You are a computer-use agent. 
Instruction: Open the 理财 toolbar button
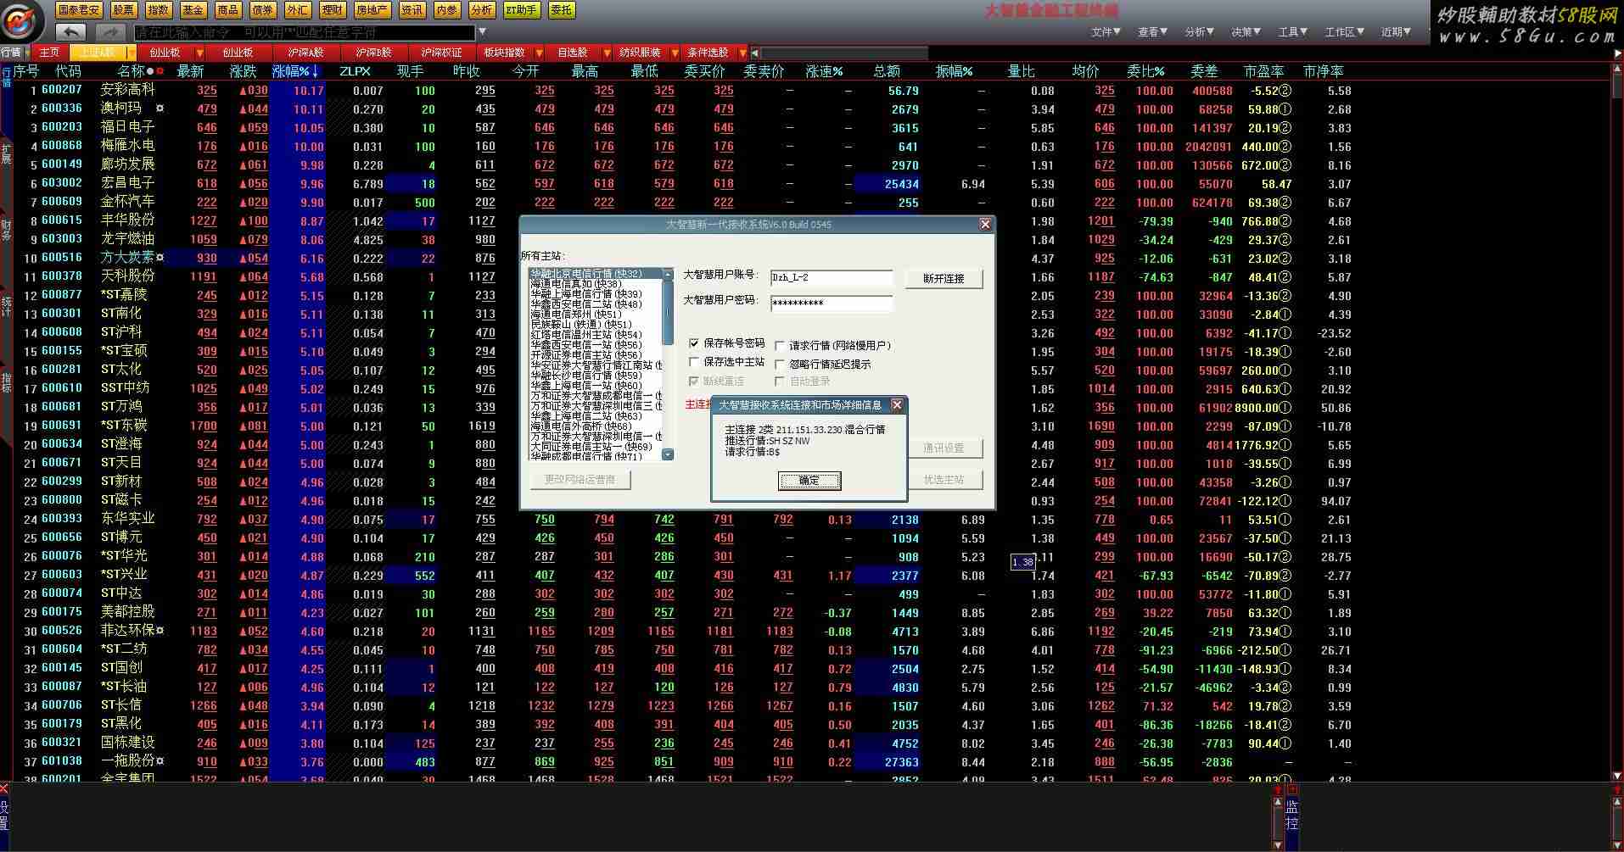coord(332,10)
